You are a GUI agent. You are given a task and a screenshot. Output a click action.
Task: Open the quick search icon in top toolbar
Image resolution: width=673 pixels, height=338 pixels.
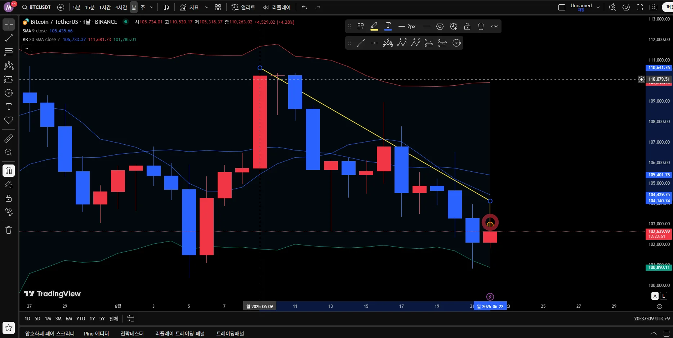pyautogui.click(x=612, y=7)
